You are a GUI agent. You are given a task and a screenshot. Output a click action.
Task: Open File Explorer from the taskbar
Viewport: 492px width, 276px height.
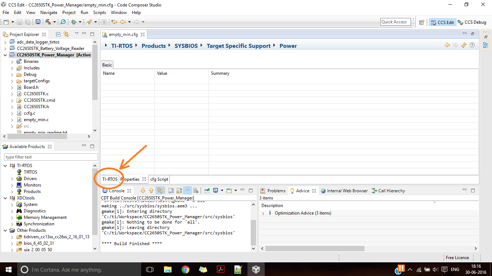point(168,270)
